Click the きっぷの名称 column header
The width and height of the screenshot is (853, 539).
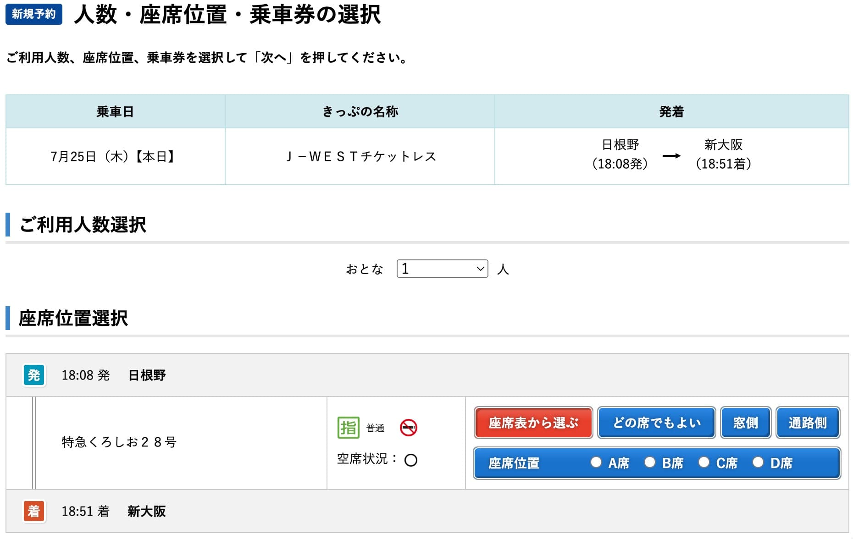(x=360, y=111)
